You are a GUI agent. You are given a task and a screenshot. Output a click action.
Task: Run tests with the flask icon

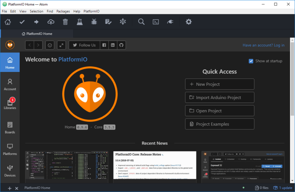point(79,22)
